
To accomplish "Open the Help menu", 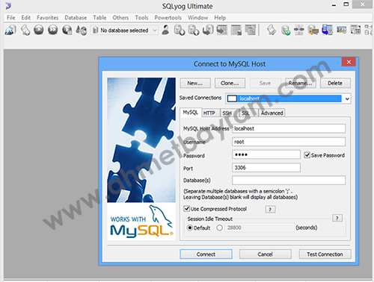I will (220, 18).
